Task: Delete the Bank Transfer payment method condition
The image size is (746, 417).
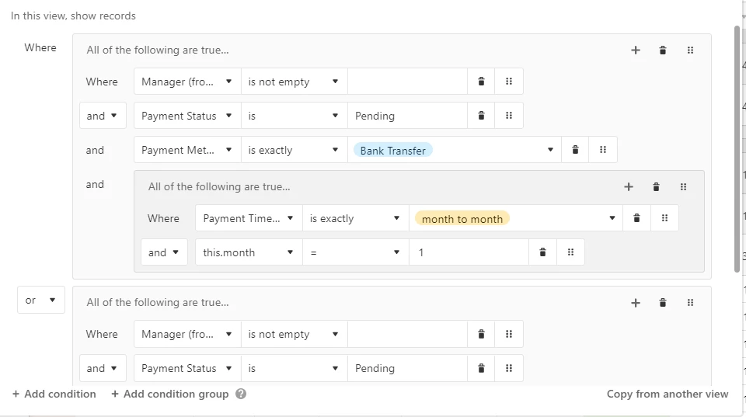Action: click(575, 150)
